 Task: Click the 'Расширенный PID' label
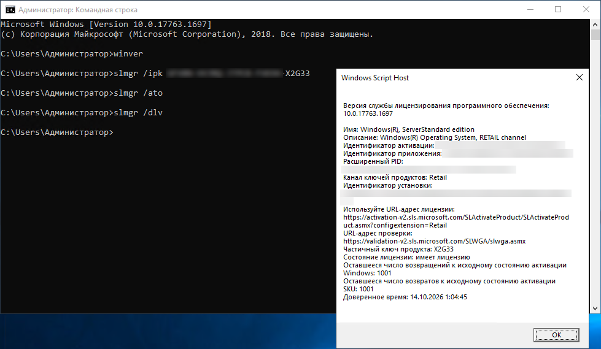pyautogui.click(x=373, y=162)
